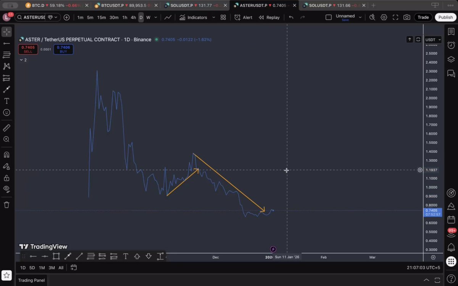
Task: Open the Fibonacci tools group in left sidebar
Action: point(6,55)
